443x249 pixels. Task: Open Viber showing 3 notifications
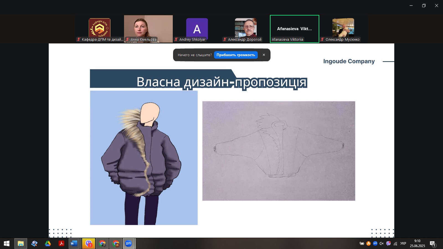tap(89, 244)
